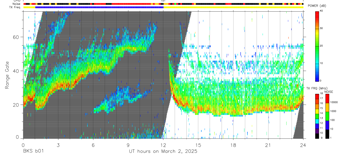Click the '15' tick on UT hours axis
Image resolution: width=341 pixels, height=157 pixels.
coord(198,145)
